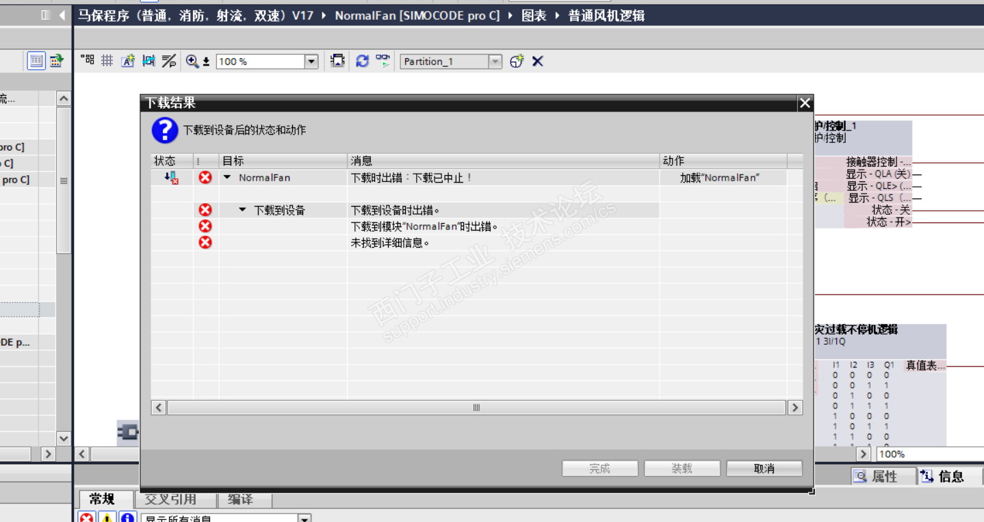Click the 取消 button

pos(764,469)
